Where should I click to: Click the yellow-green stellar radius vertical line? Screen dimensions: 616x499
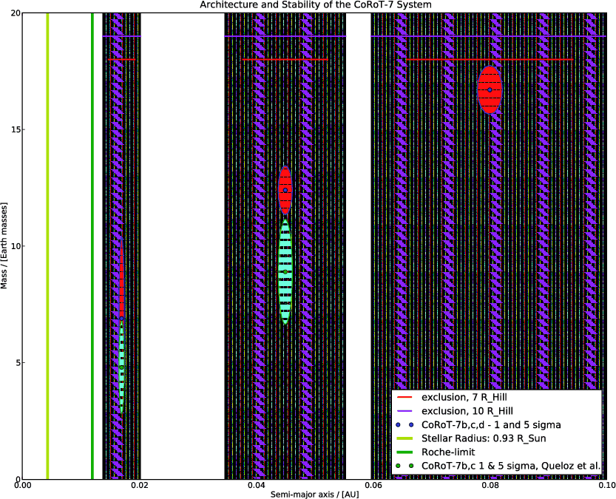click(x=47, y=245)
